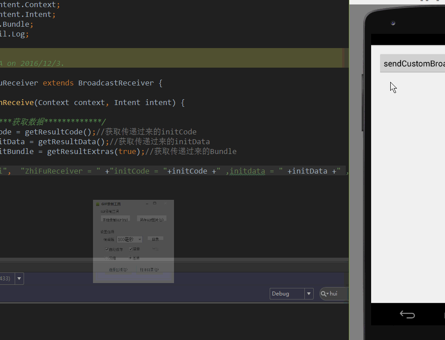Screen dimensions: 445x340
Task: Click the 选择区域 select region button
Action: [x=118, y=270]
